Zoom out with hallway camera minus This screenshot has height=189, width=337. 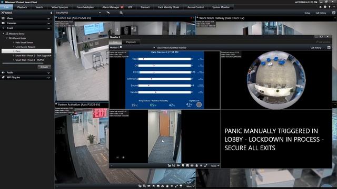tap(117, 157)
